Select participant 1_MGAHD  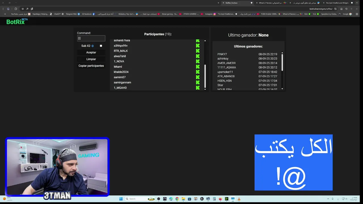tap(120, 88)
